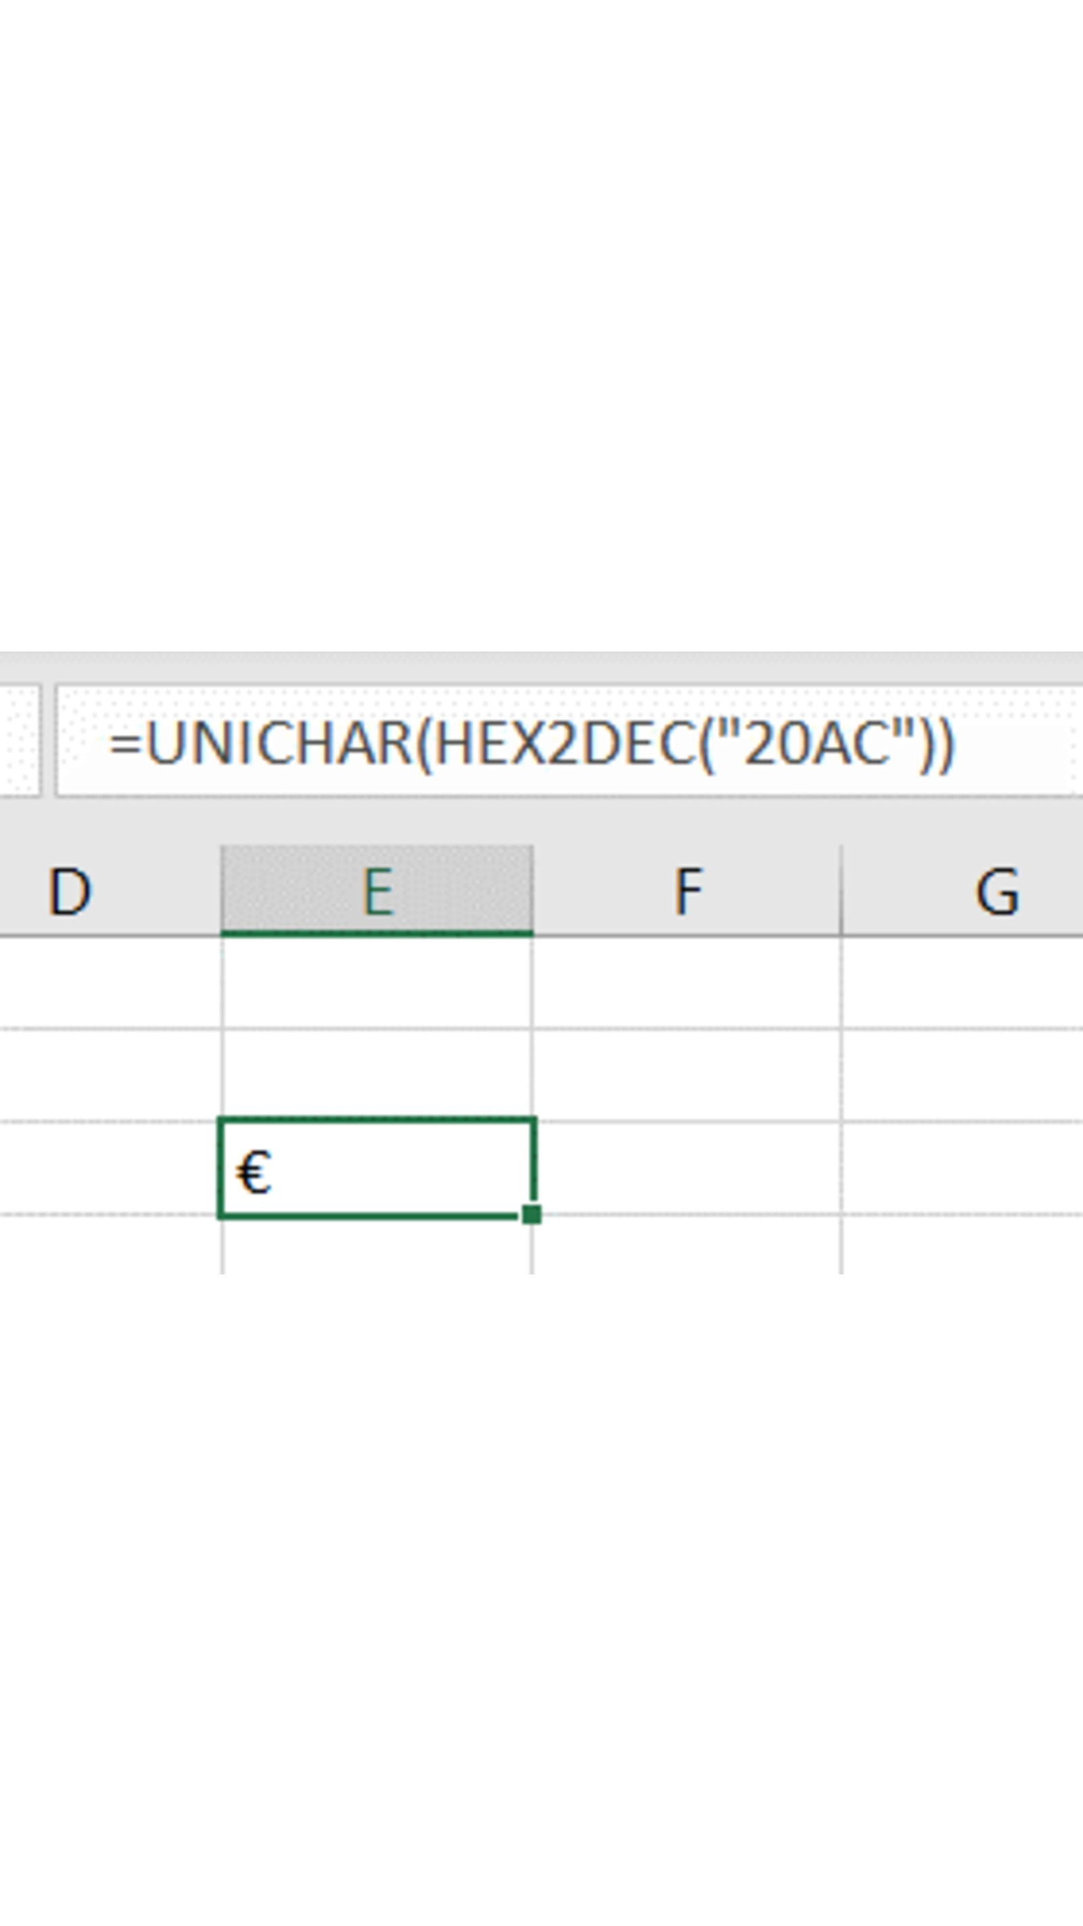Click the first visible cell under column G header
The height and width of the screenshot is (1926, 1083).
963,983
